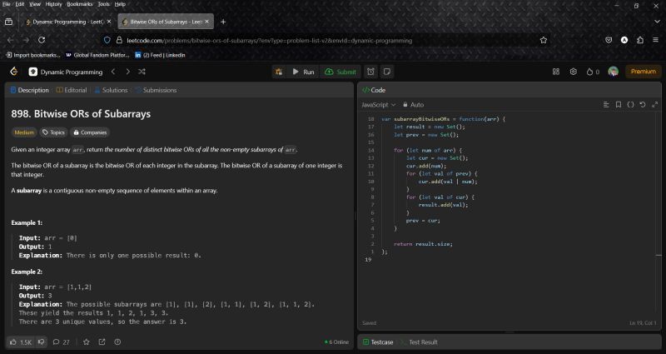Pick a random problem shuffle icon
The width and height of the screenshot is (666, 354).
coord(142,72)
